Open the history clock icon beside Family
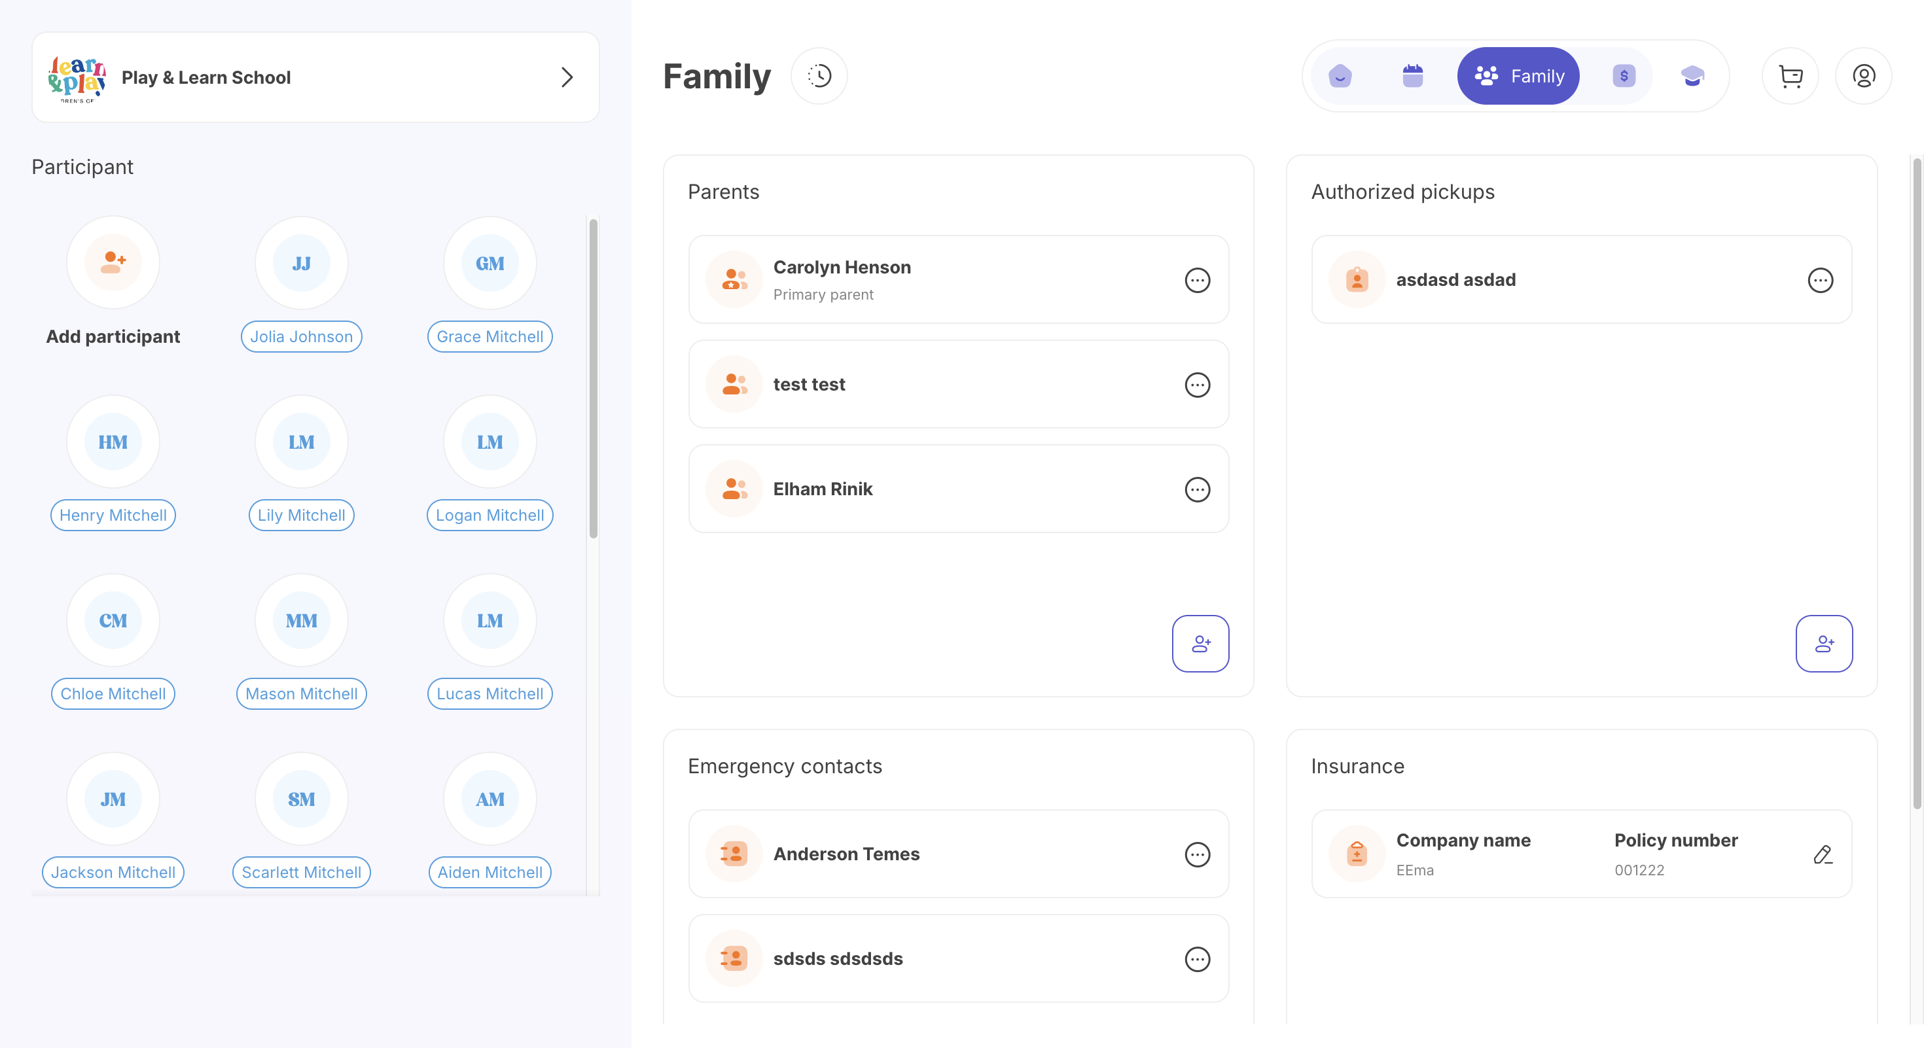 click(x=819, y=76)
